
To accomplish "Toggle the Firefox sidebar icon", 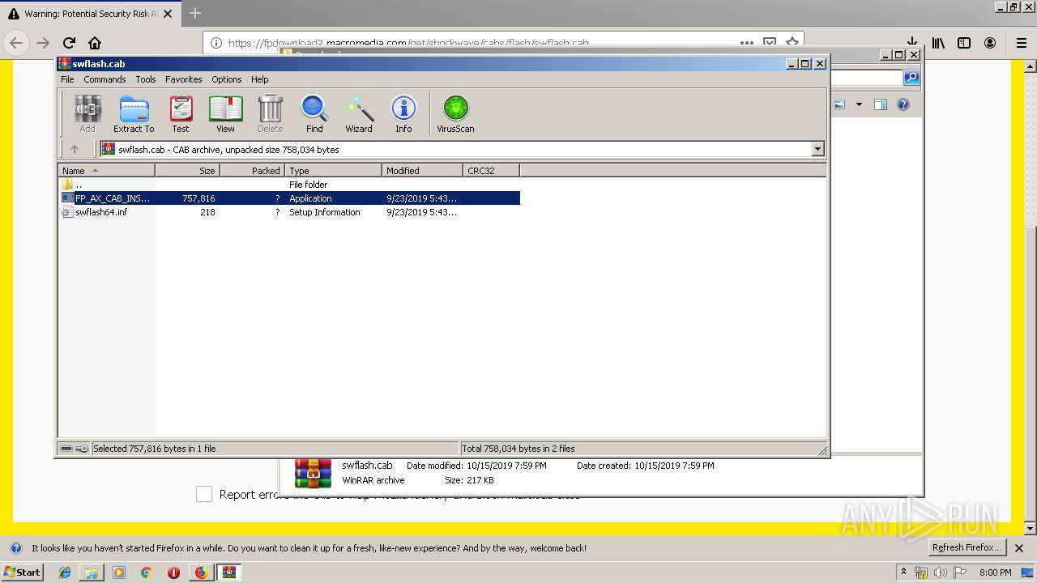I will (x=964, y=43).
